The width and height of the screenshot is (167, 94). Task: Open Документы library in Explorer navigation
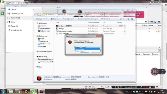click(x=44, y=41)
